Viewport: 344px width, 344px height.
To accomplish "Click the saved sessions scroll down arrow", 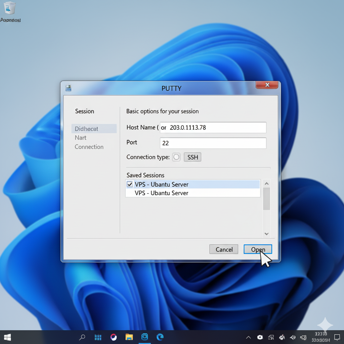I will 266,234.
